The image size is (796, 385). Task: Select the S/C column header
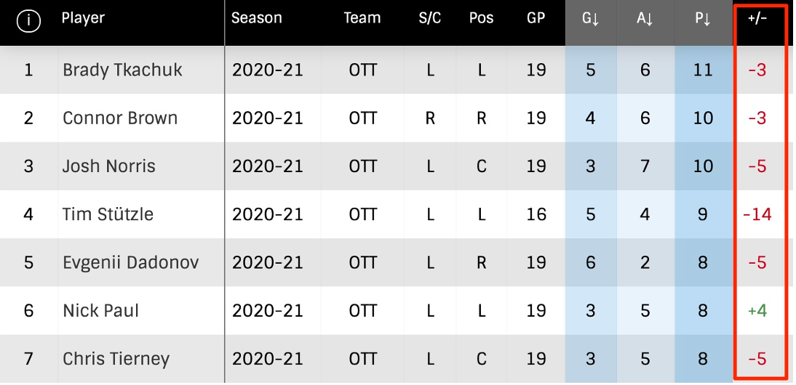pyautogui.click(x=430, y=19)
